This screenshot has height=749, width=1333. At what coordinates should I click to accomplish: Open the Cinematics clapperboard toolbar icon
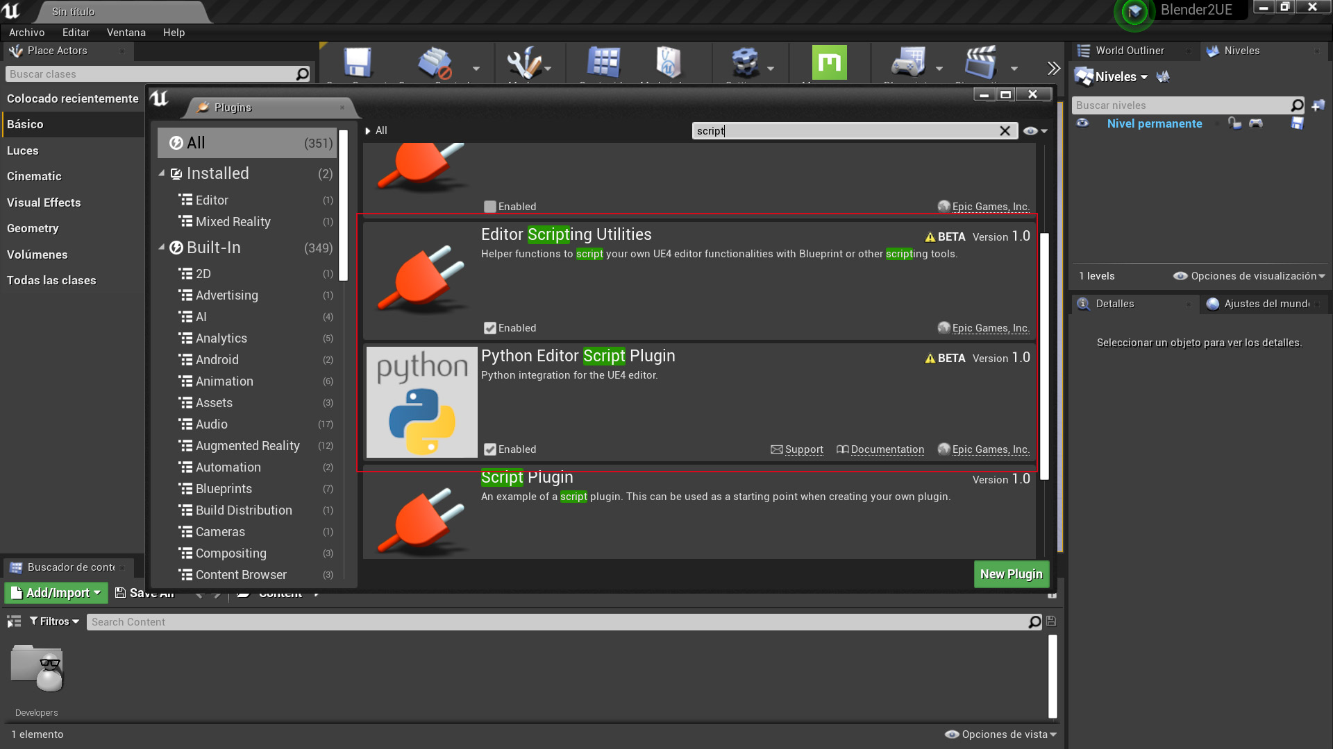pyautogui.click(x=981, y=62)
